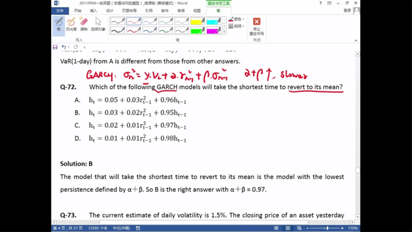Select the Highlighter (荧光笔) tool

click(71, 24)
